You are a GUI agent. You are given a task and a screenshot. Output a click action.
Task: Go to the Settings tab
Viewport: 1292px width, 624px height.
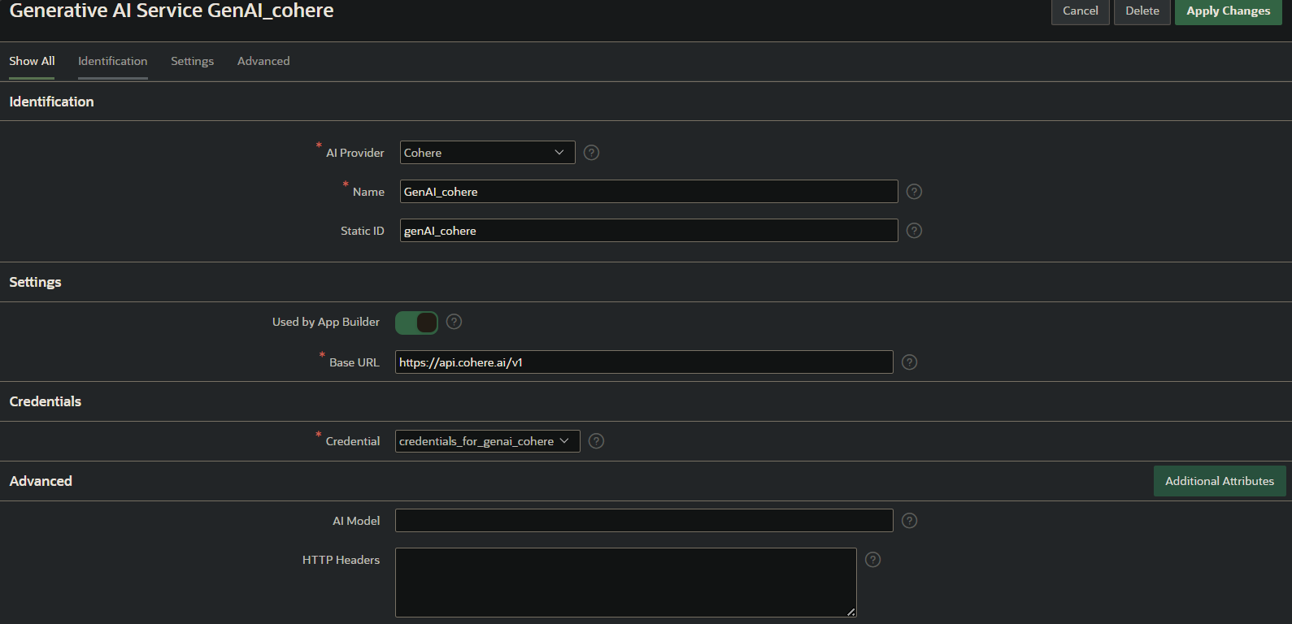(x=193, y=61)
